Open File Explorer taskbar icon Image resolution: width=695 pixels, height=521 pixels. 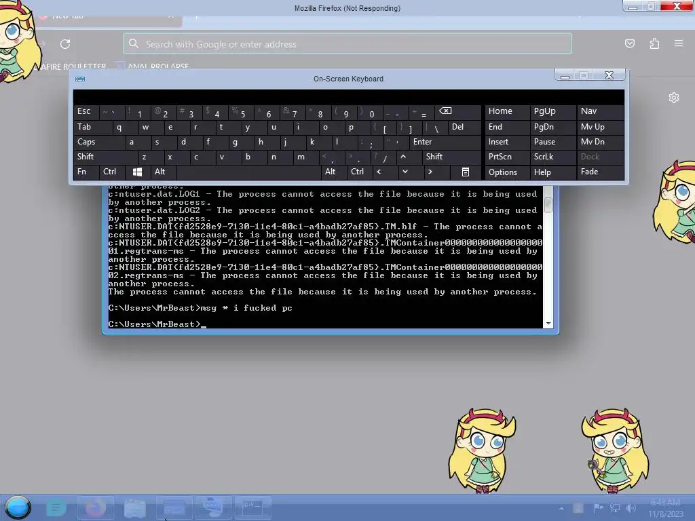[135, 507]
